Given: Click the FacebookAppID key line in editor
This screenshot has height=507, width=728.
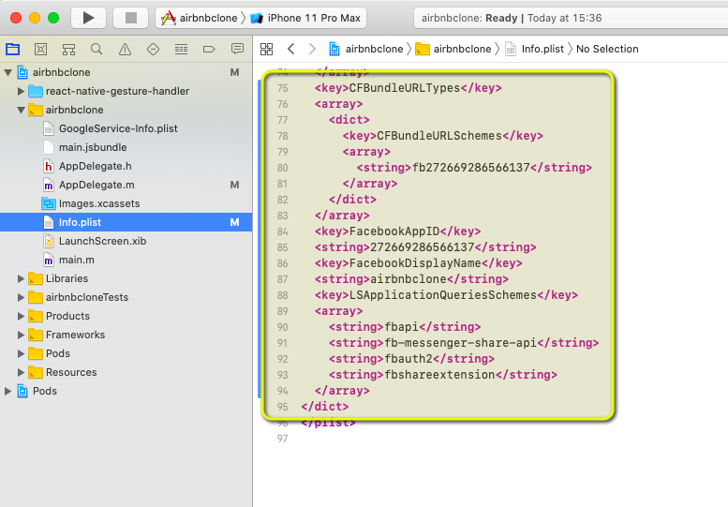Looking at the screenshot, I should click(x=414, y=231).
